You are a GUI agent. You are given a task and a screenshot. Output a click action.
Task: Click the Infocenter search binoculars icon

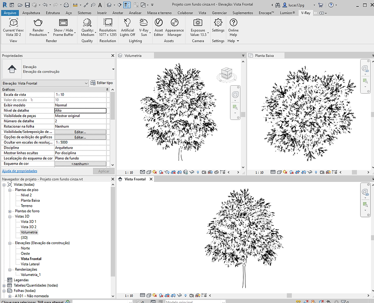pos(278,5)
